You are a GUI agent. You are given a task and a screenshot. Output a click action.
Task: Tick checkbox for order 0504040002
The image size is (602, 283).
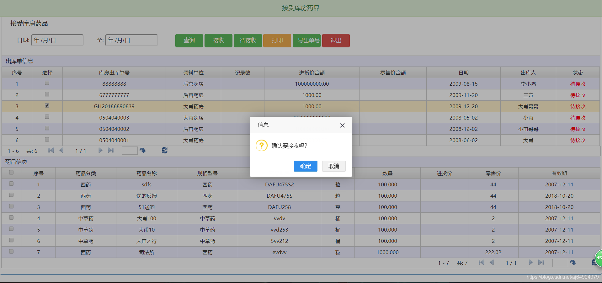point(47,128)
